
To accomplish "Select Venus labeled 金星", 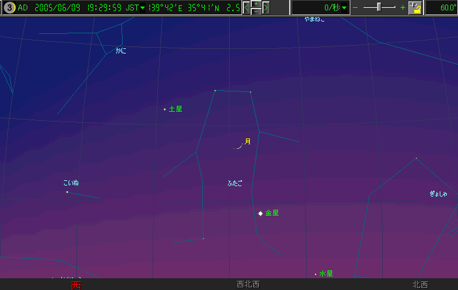I will [260, 213].
